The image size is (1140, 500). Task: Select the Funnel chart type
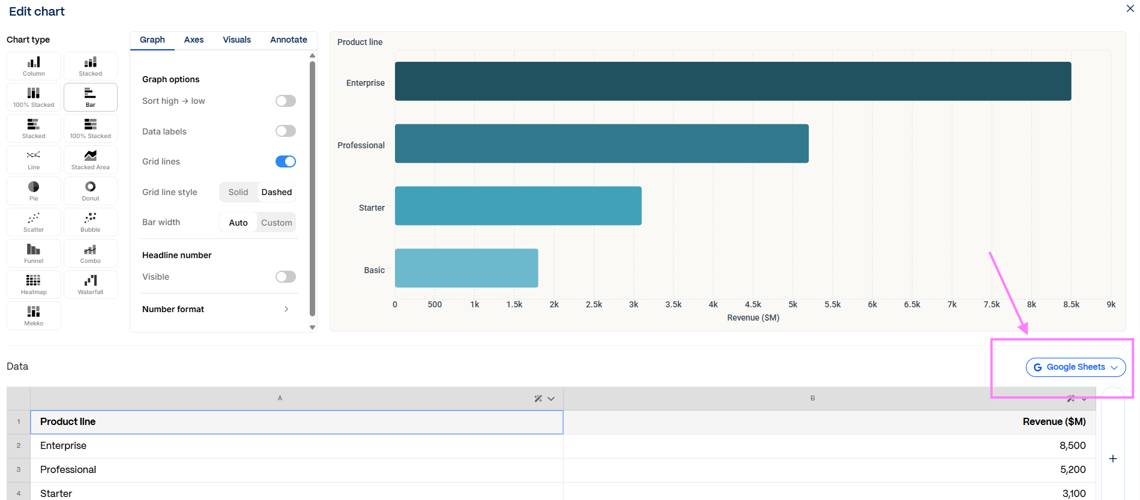click(x=34, y=253)
